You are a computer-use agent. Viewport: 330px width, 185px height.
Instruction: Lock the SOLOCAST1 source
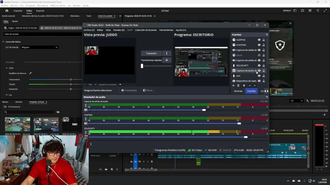[263, 66]
